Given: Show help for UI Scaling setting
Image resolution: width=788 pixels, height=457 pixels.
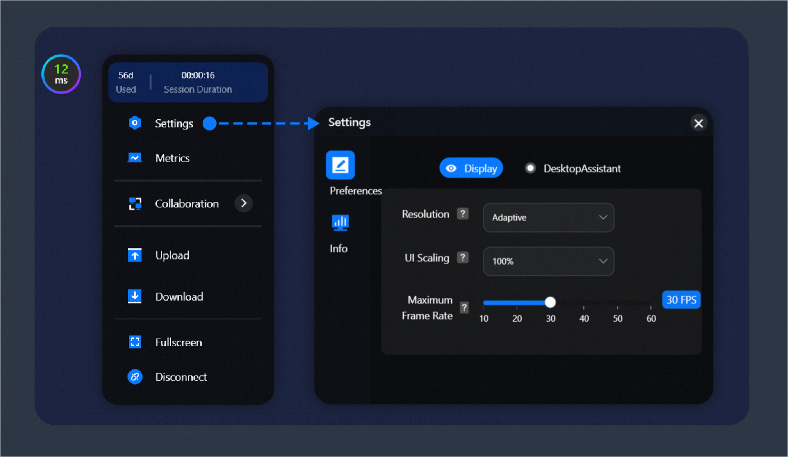Looking at the screenshot, I should click(463, 258).
